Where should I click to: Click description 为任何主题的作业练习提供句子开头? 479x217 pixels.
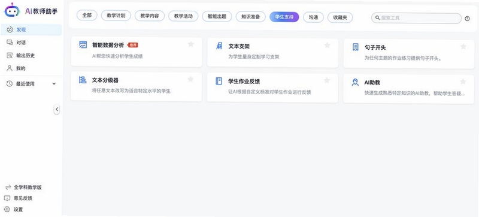click(403, 58)
